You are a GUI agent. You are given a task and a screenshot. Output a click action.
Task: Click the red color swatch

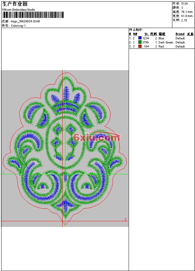tap(140, 46)
